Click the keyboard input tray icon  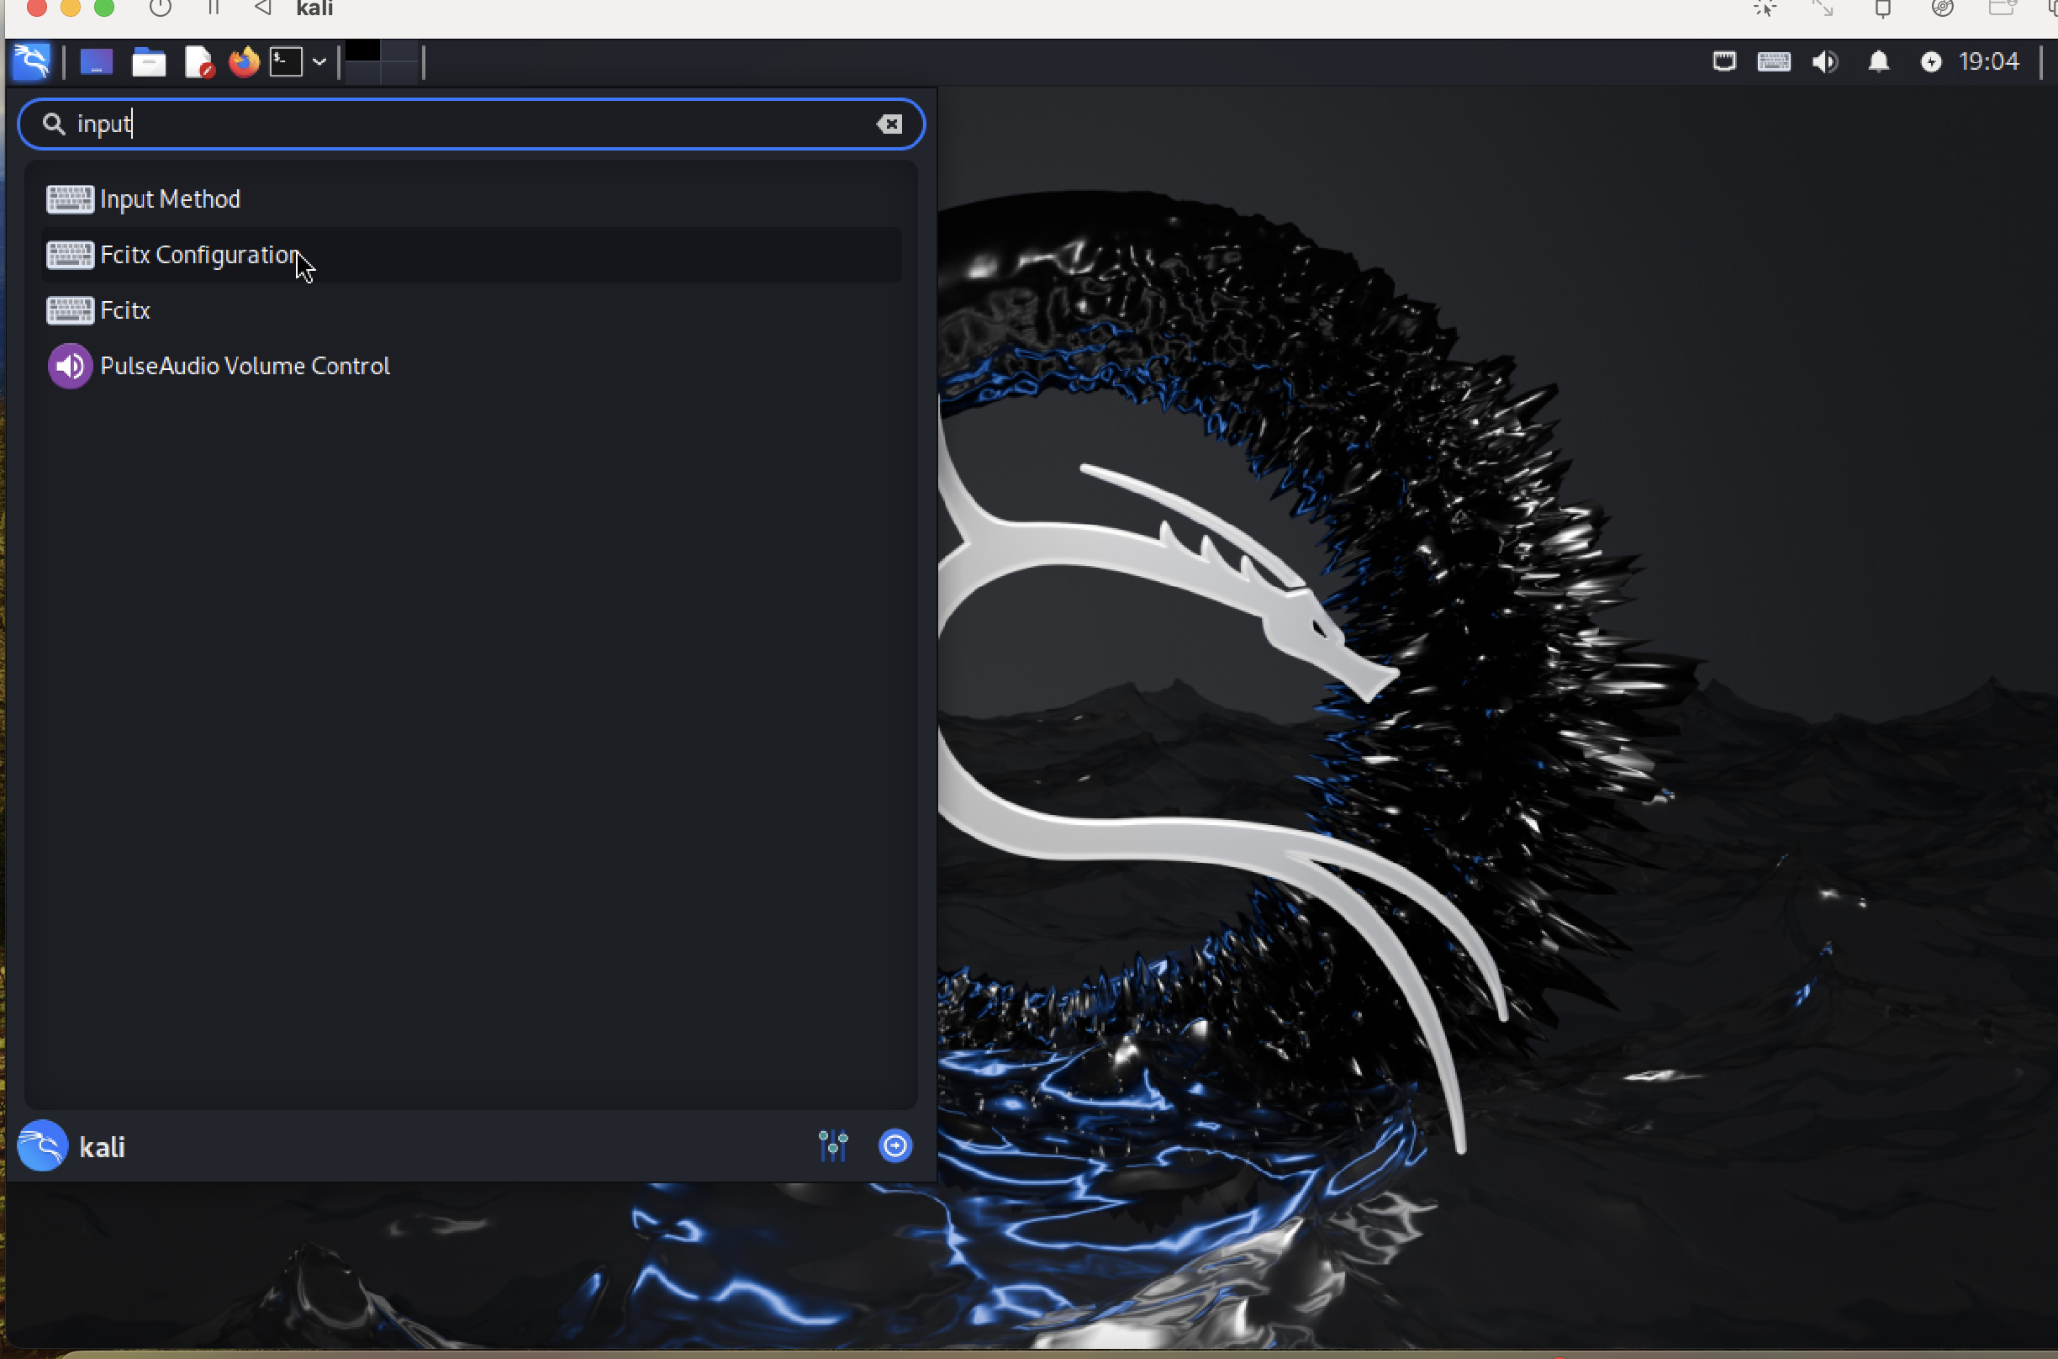click(1773, 61)
